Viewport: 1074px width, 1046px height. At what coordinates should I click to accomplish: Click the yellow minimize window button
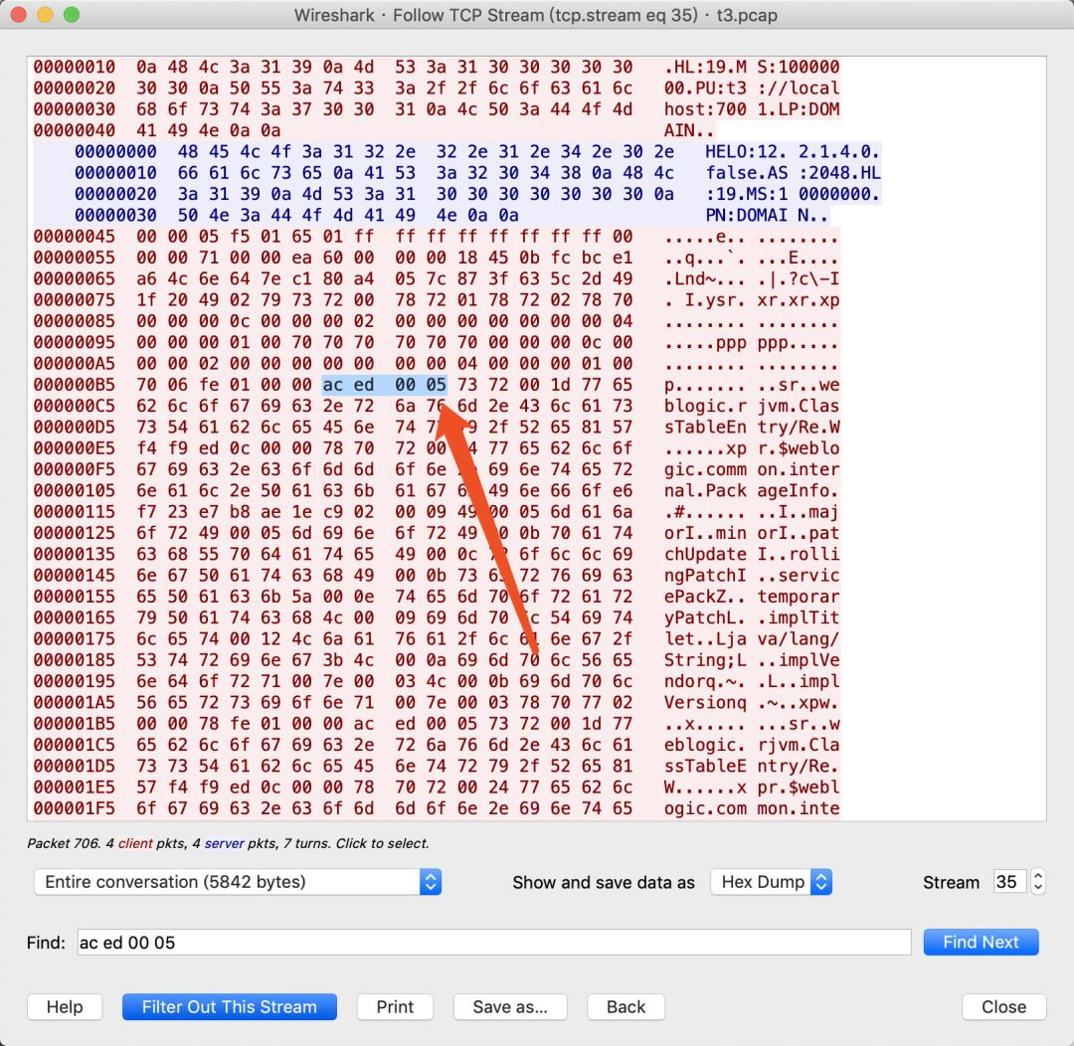click(x=45, y=14)
